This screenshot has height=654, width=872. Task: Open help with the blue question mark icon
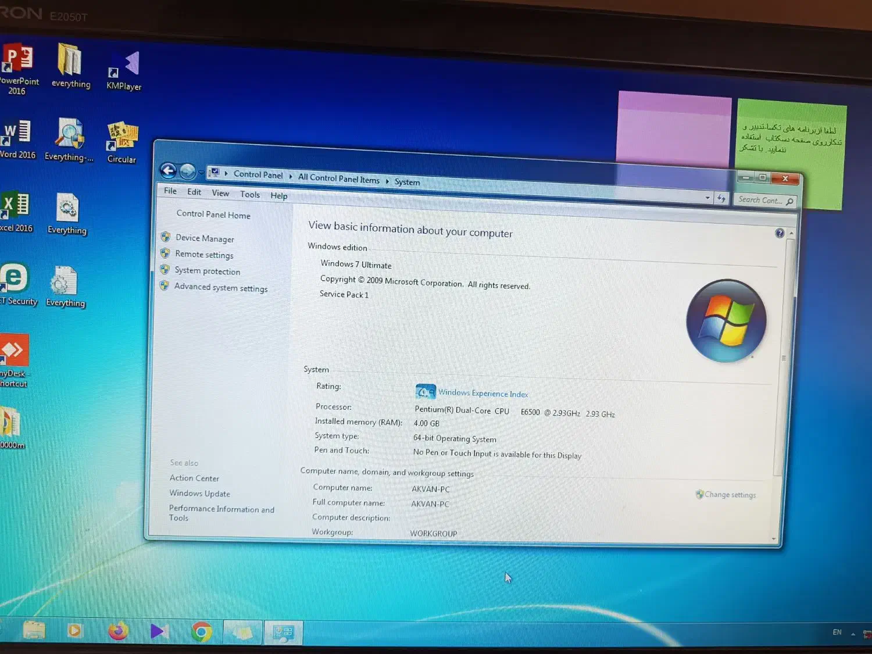pyautogui.click(x=780, y=233)
